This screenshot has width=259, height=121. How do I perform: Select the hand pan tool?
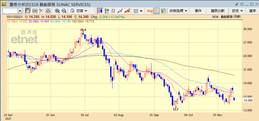[x=28, y=11]
